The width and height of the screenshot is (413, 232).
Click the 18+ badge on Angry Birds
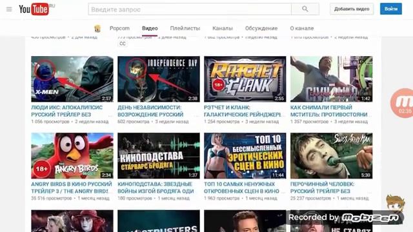pos(42,169)
